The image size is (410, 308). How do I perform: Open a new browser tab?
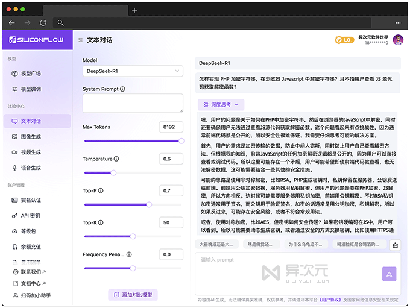click(134, 10)
